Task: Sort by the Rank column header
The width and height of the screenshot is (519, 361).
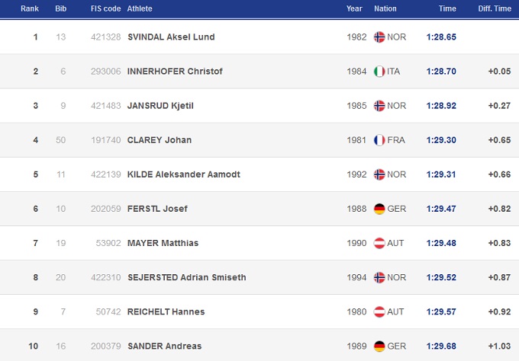Action: [x=30, y=9]
